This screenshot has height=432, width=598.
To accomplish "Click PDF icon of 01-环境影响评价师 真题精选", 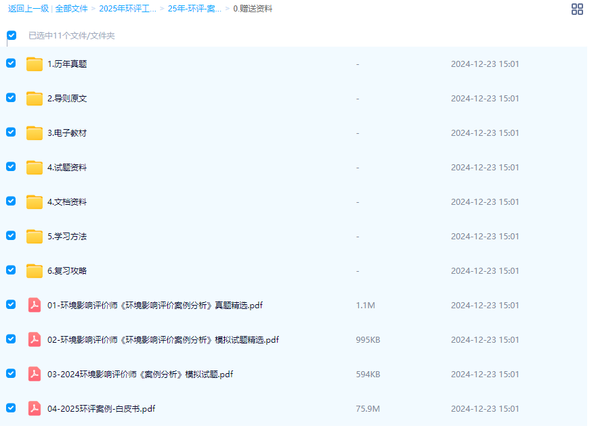I will pyautogui.click(x=35, y=306).
